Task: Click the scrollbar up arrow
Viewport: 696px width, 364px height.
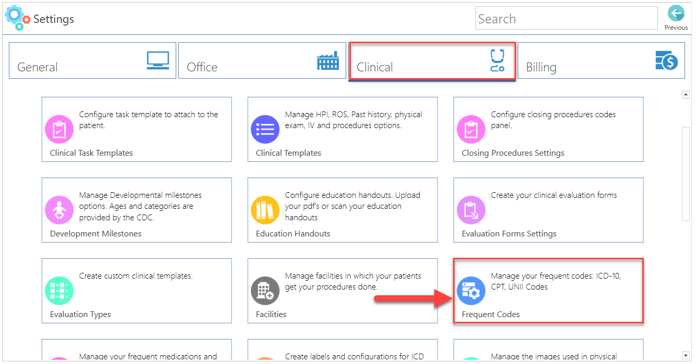Action: pyautogui.click(x=686, y=95)
